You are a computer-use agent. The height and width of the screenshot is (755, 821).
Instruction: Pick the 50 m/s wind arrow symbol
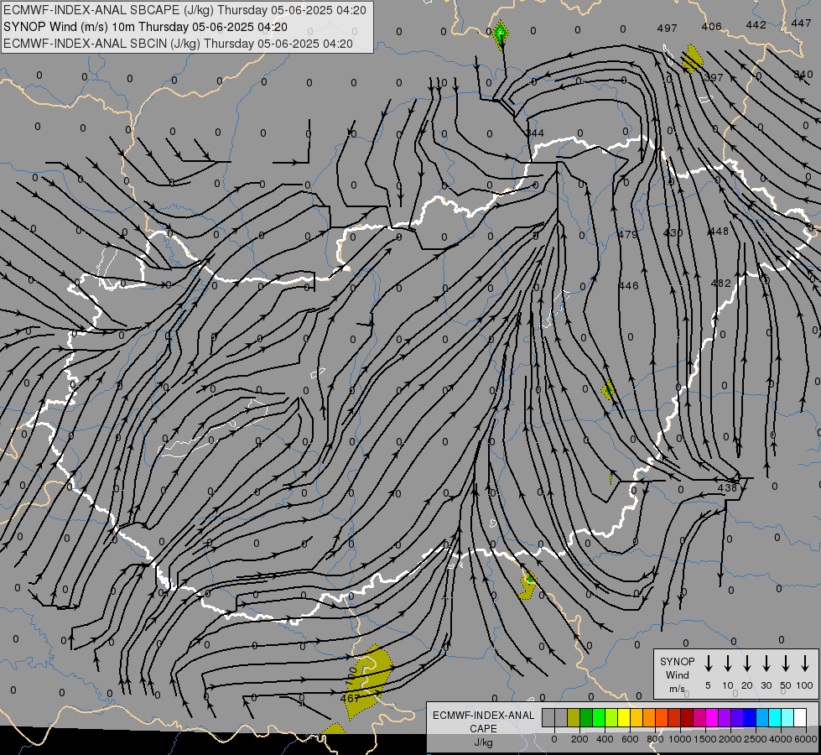786,664
